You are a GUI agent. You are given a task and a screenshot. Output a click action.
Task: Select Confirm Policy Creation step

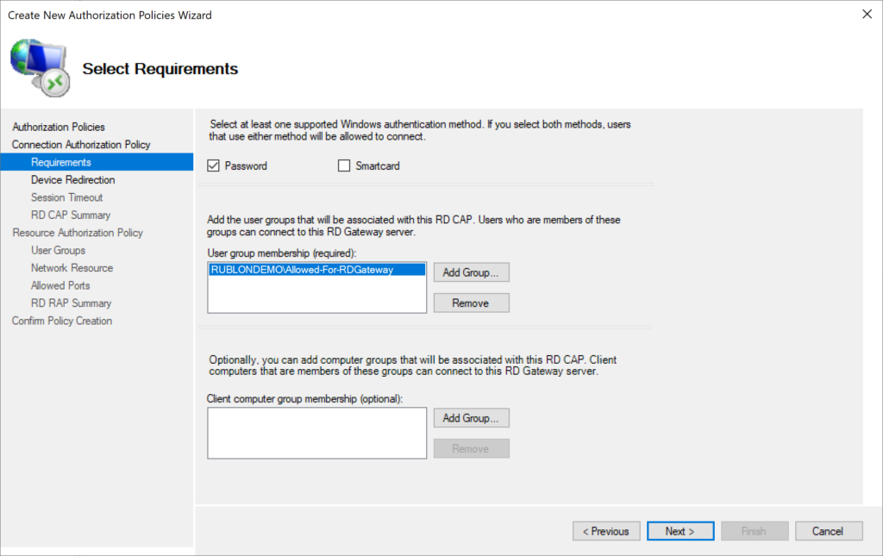(62, 320)
